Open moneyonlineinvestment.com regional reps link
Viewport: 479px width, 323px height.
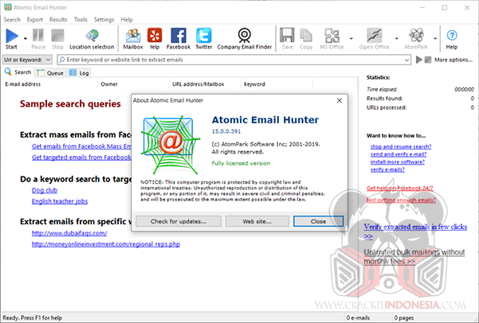point(106,244)
